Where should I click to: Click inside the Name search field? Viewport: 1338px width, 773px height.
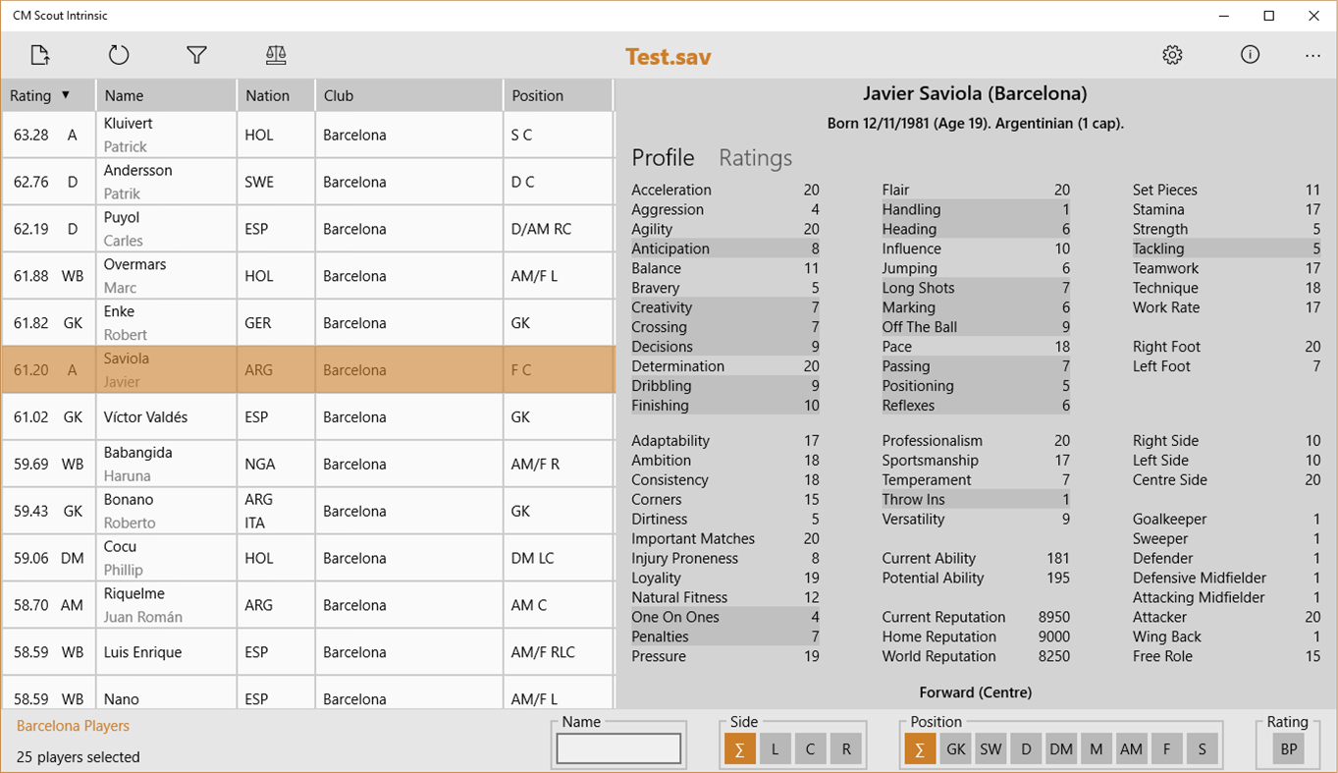(618, 747)
